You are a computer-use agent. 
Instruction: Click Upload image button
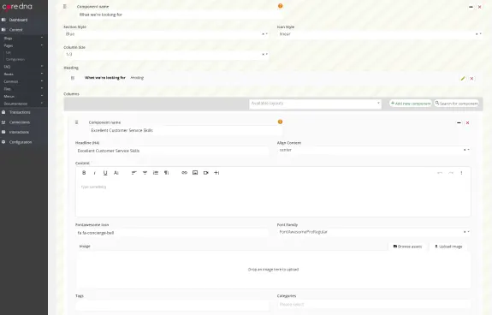pos(448,247)
